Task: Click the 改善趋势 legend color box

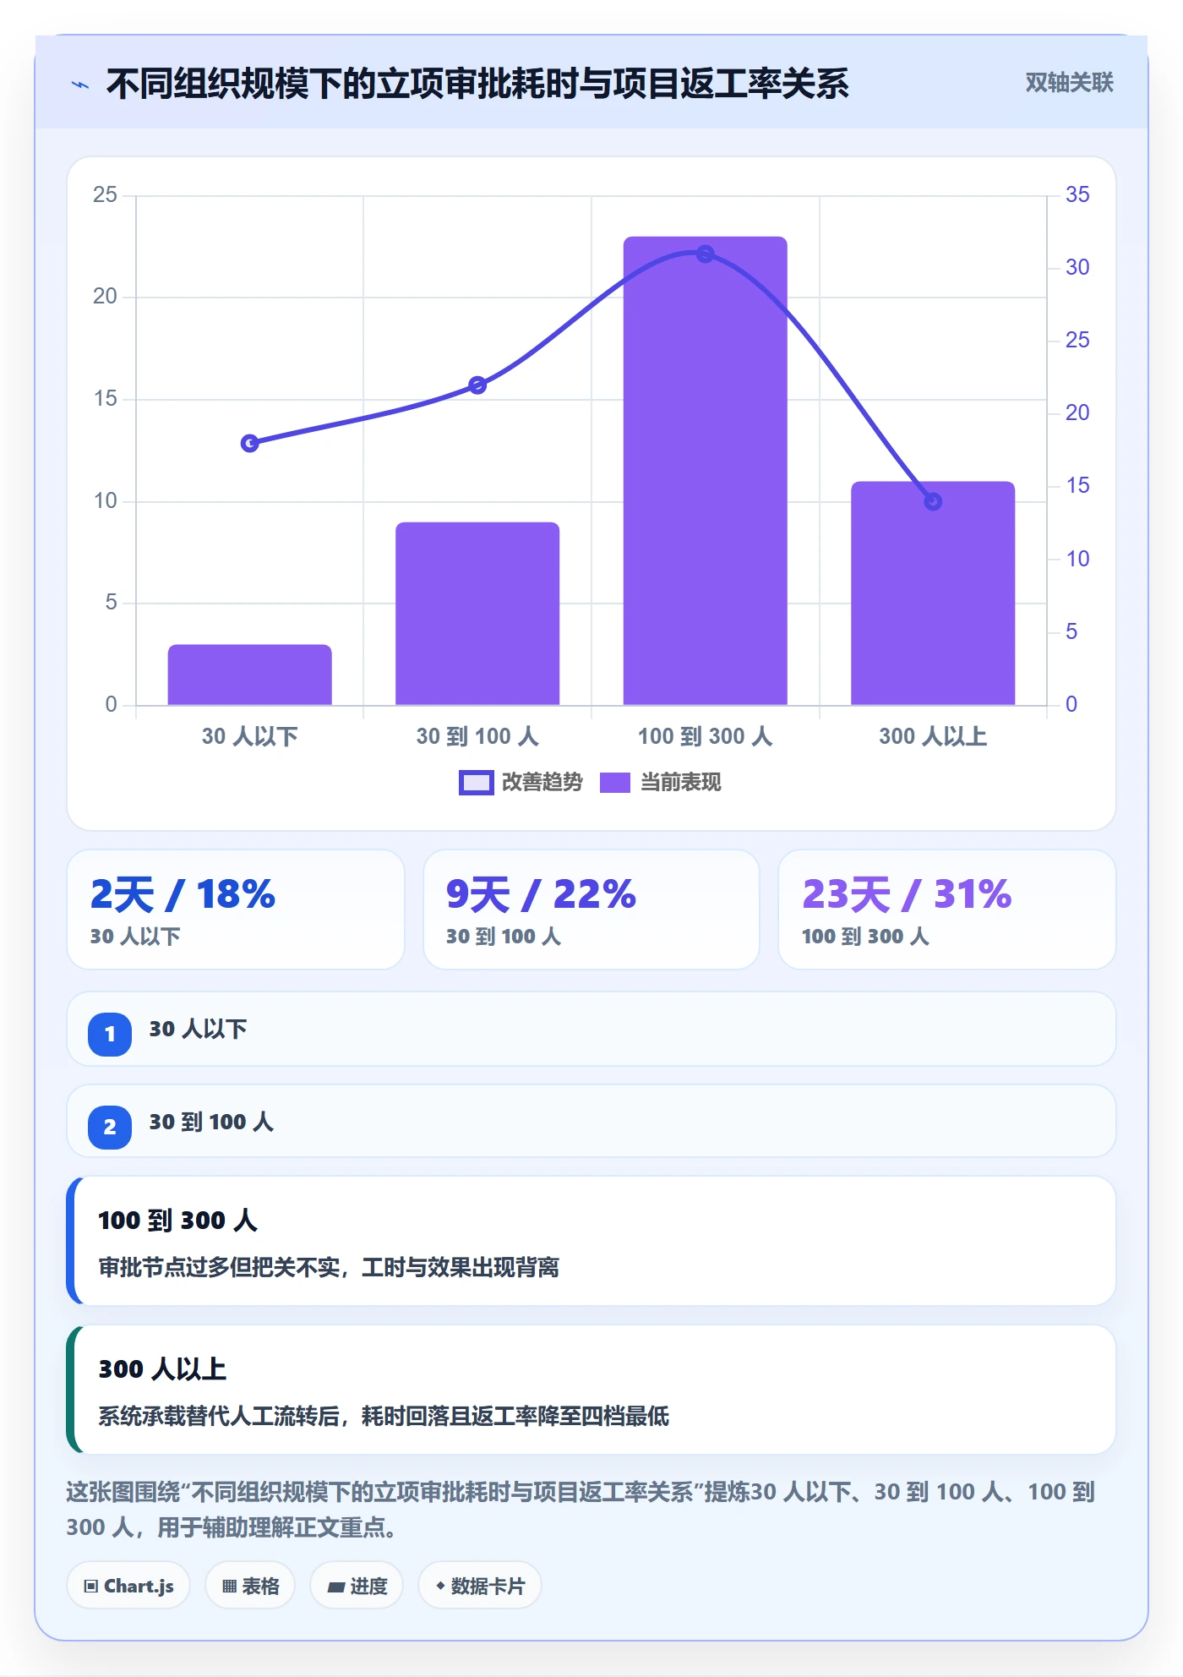Action: tap(476, 783)
